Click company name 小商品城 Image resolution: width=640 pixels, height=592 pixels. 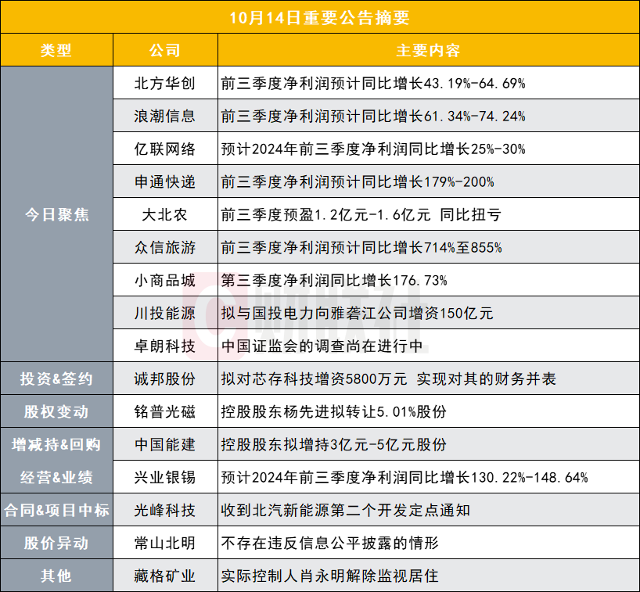tap(165, 280)
